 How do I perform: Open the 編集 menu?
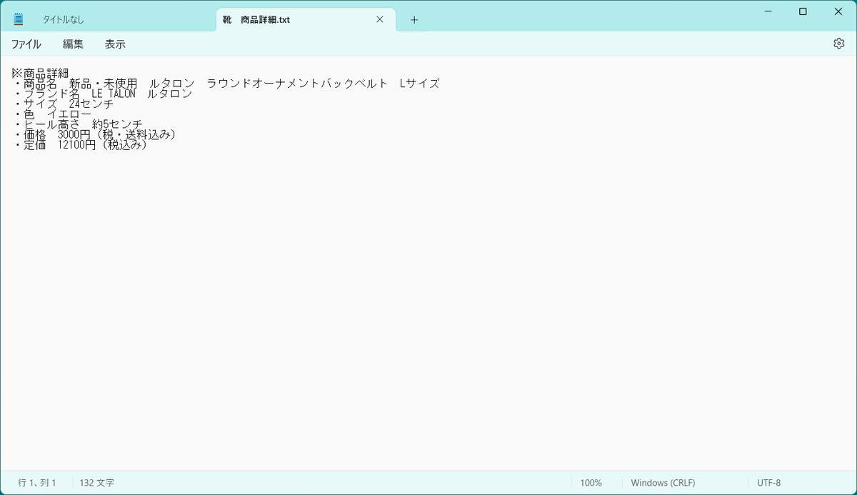point(73,44)
